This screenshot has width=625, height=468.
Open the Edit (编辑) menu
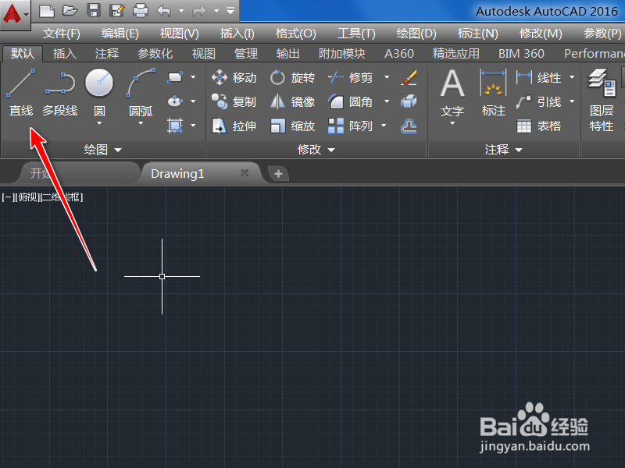[120, 34]
